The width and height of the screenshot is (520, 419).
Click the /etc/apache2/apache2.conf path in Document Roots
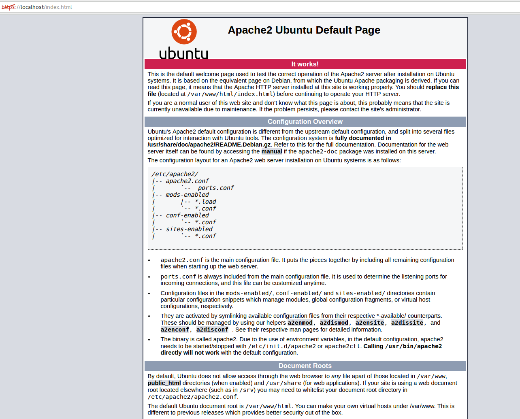coord(192,397)
